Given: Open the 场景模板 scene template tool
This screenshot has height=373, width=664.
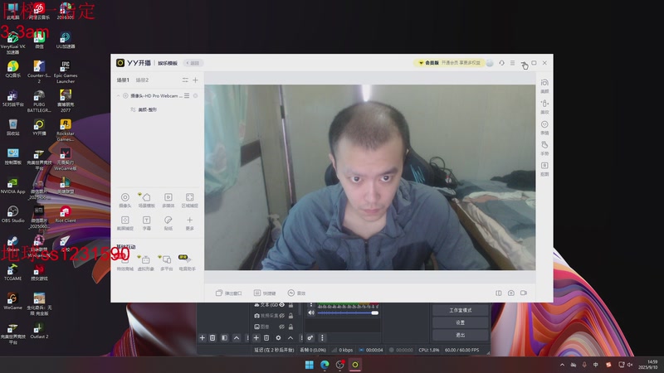Looking at the screenshot, I should [x=147, y=200].
